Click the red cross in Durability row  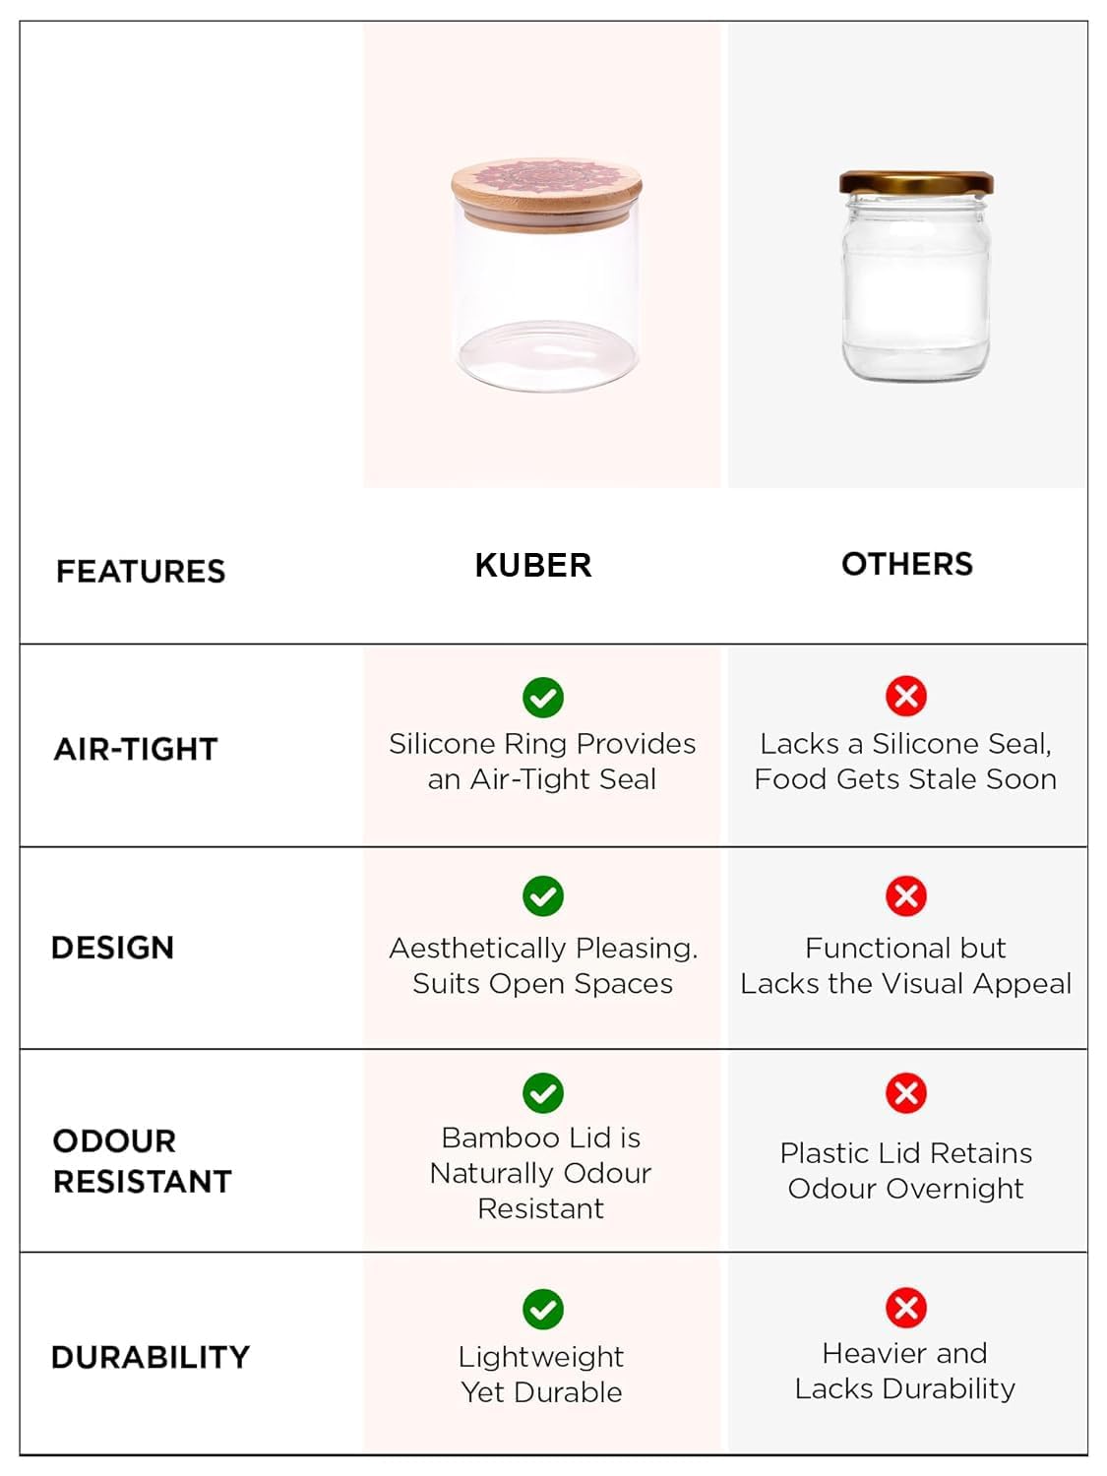(905, 1308)
